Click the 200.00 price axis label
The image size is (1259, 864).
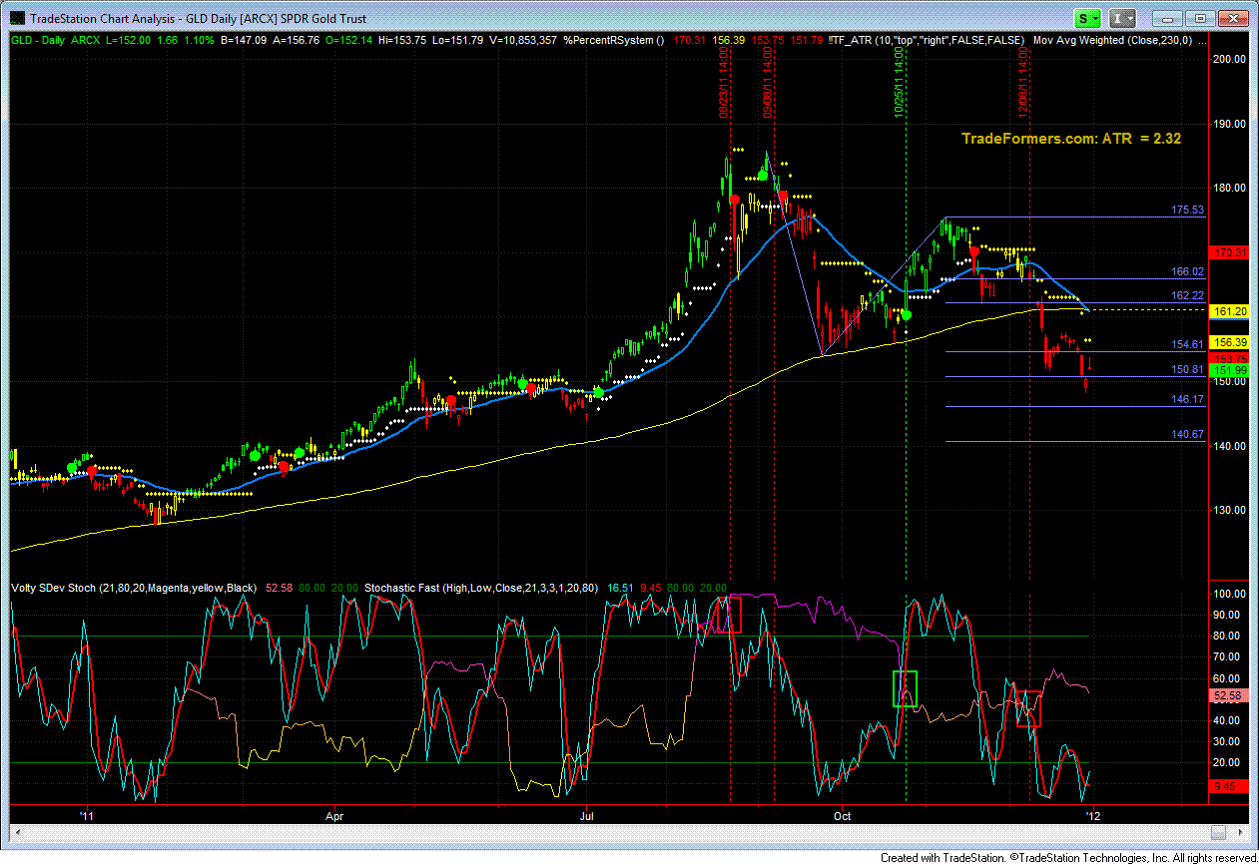(x=1228, y=59)
